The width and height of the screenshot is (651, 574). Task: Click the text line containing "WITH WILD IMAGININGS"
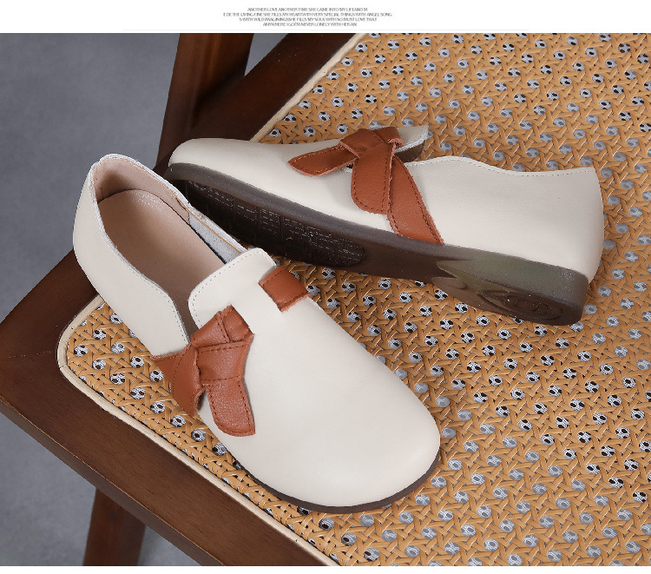(x=307, y=19)
